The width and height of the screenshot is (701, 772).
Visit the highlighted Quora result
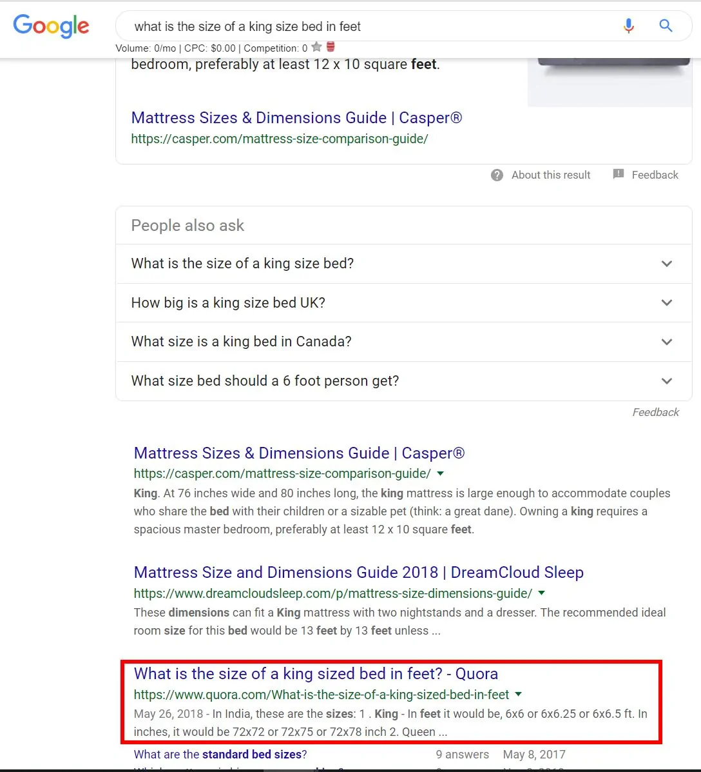click(316, 673)
